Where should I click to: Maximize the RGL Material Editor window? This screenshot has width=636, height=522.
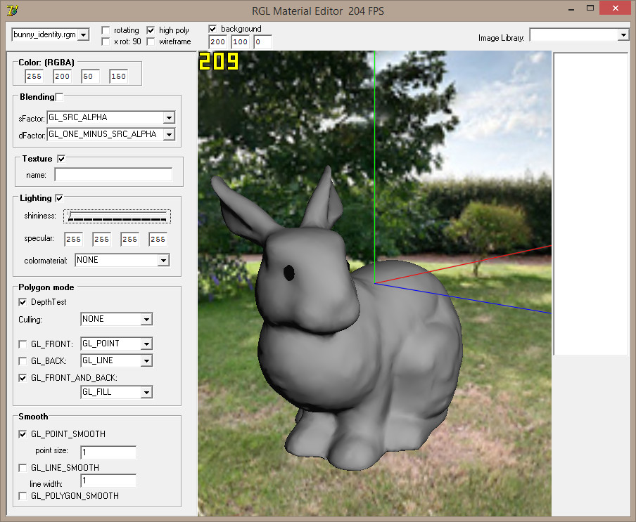click(590, 8)
